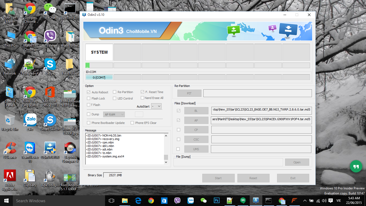Check the Dump option
Image resolution: width=366 pixels, height=206 pixels.
click(89, 114)
